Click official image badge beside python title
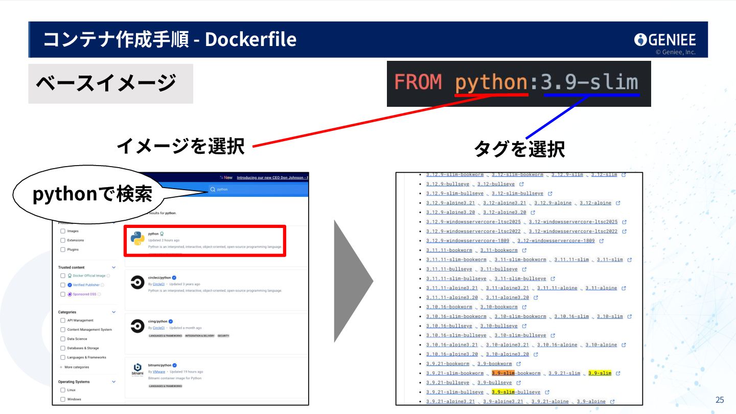Image resolution: width=736 pixels, height=414 pixels. (162, 234)
